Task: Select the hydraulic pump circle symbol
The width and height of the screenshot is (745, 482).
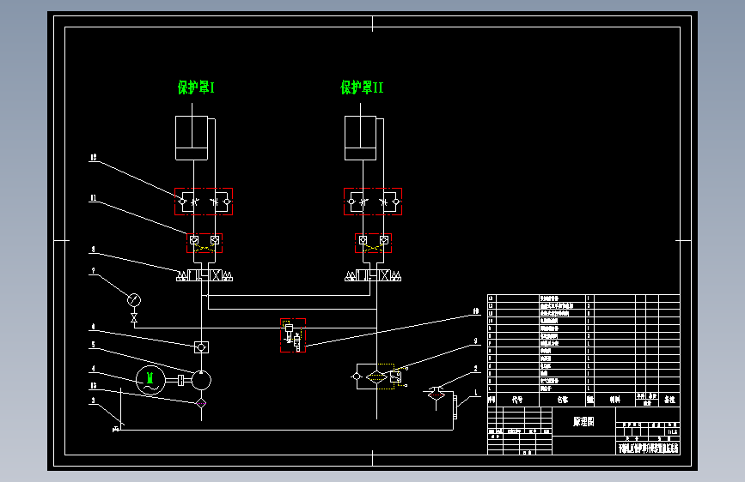Action: click(x=201, y=380)
